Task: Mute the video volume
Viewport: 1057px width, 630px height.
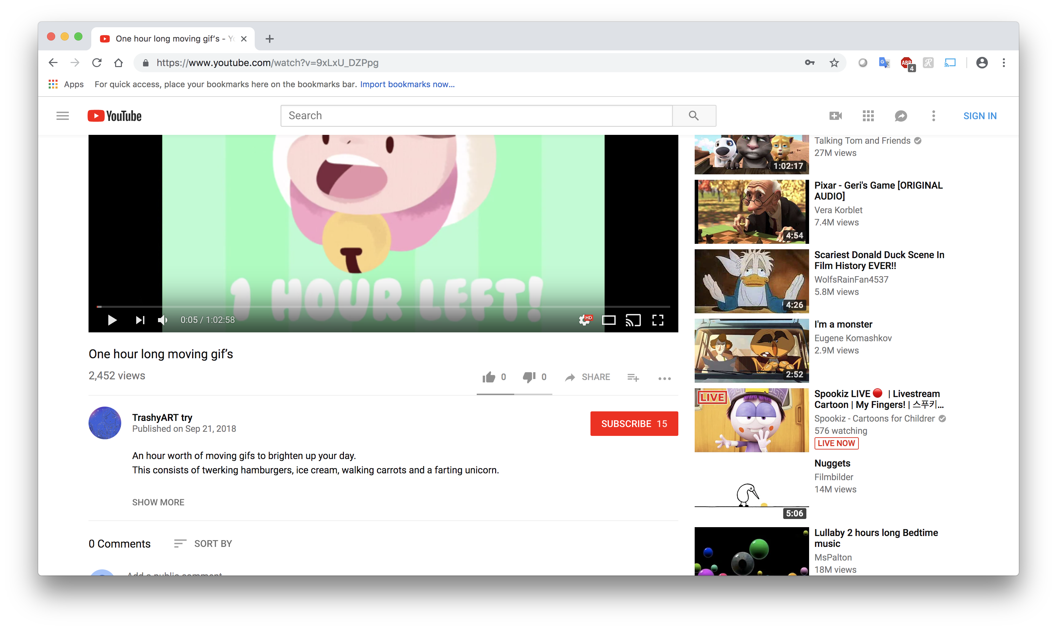Action: tap(162, 320)
